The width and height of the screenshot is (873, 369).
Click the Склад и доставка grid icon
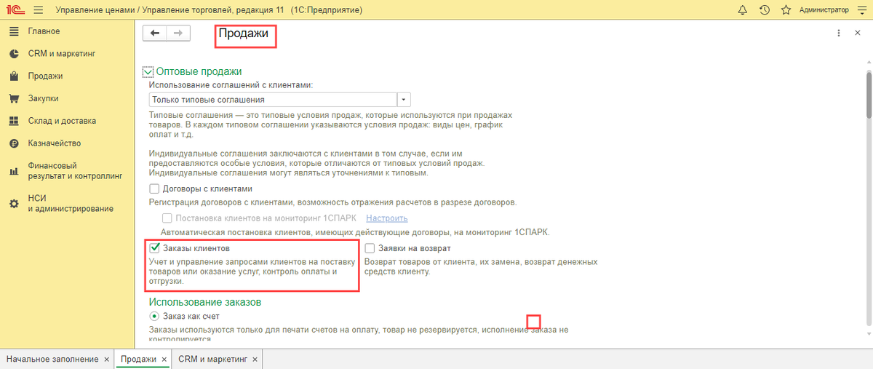click(x=13, y=121)
